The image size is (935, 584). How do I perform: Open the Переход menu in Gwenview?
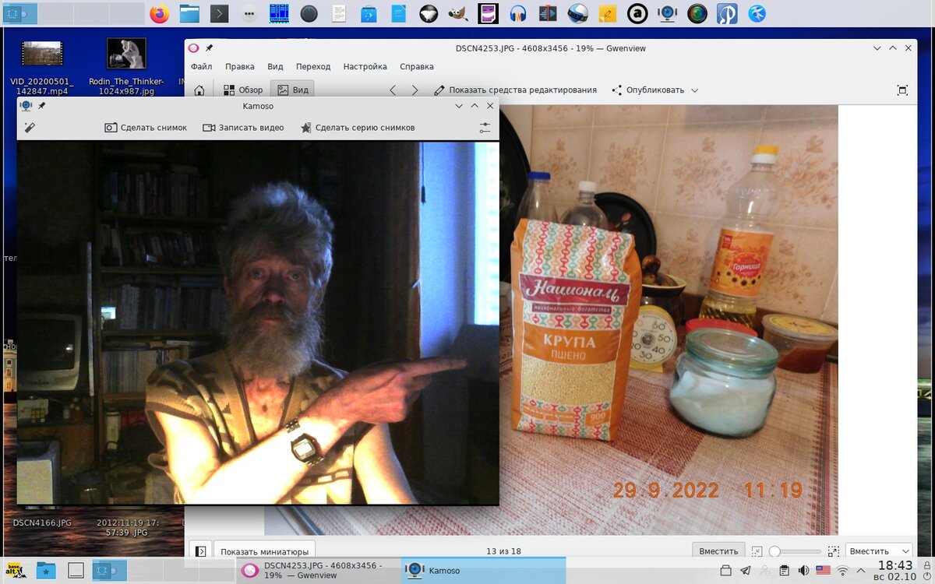pos(313,67)
